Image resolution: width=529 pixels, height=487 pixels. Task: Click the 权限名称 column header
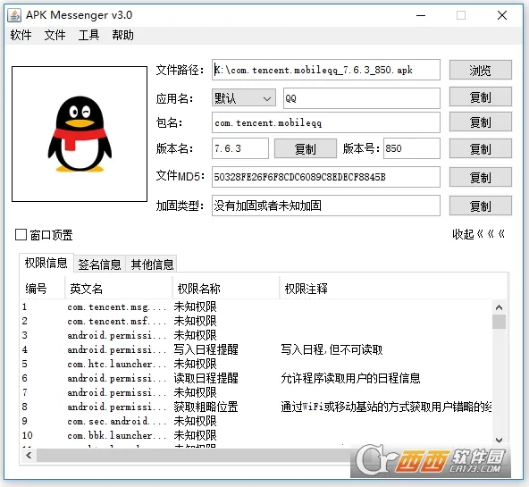(226, 289)
